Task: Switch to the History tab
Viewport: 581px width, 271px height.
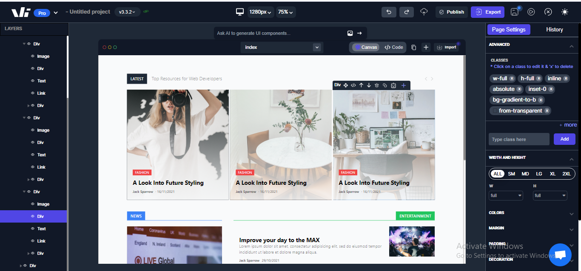Action: 554,29
